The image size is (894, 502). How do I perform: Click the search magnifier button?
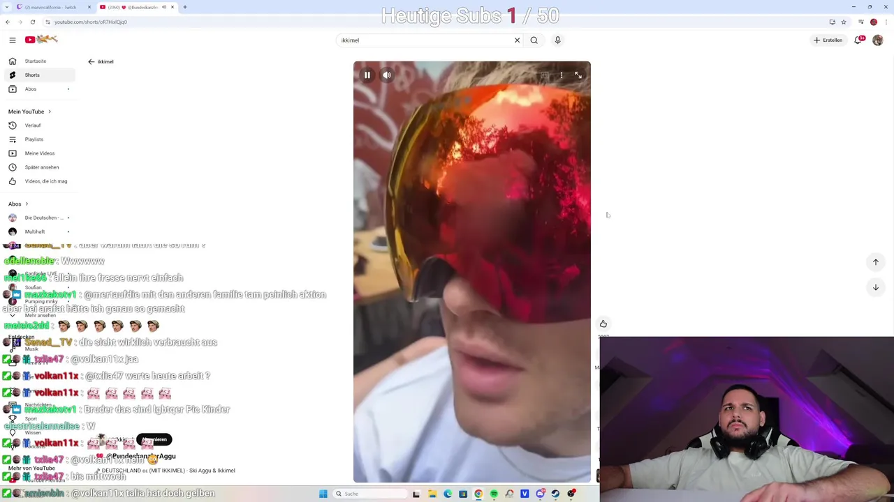534,40
